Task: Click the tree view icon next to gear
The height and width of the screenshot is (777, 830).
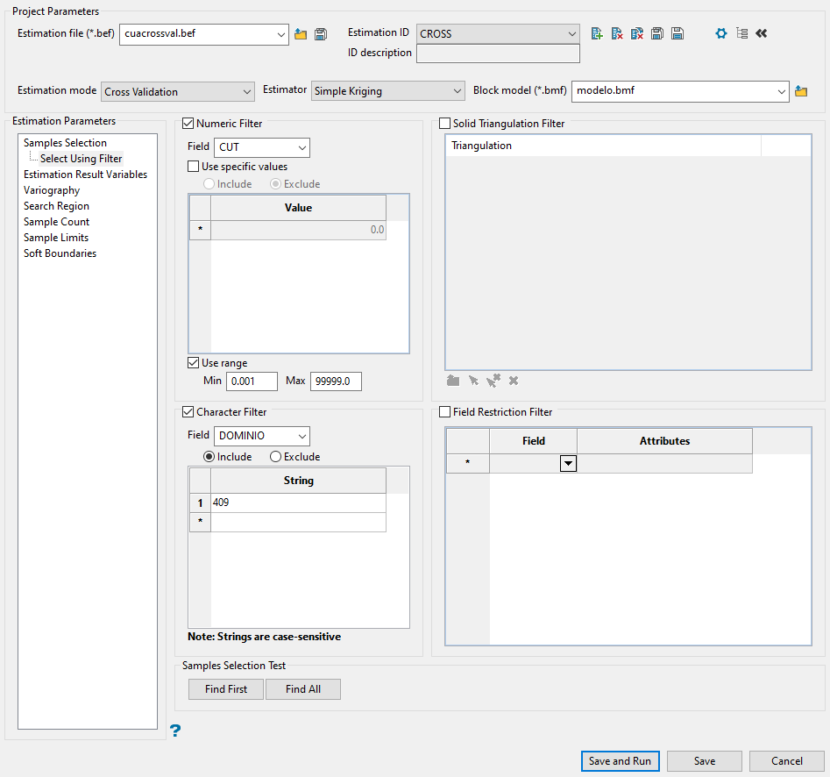Action: (x=741, y=33)
